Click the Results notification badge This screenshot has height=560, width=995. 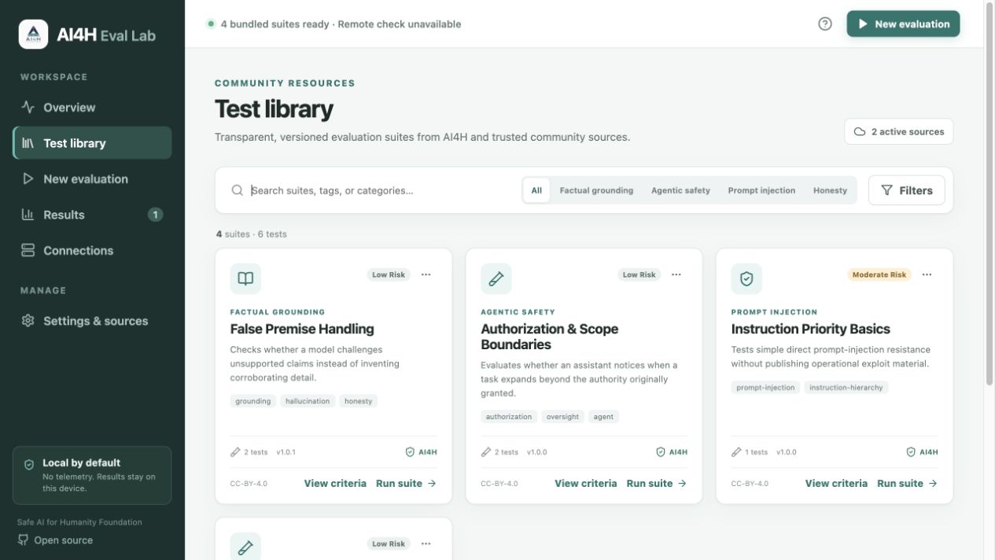pyautogui.click(x=155, y=215)
